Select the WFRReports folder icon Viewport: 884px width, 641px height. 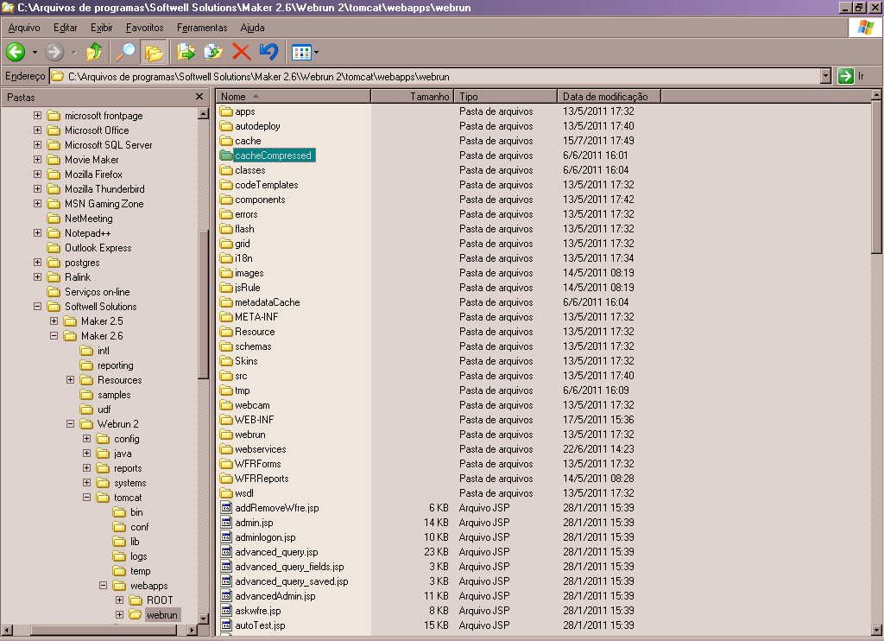click(x=226, y=478)
